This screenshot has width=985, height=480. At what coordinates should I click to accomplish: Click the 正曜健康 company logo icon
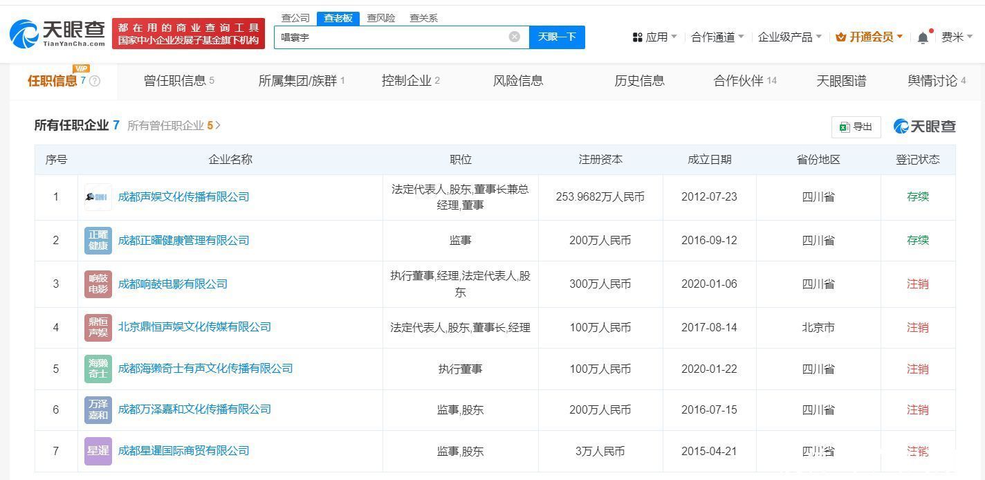[x=98, y=241]
